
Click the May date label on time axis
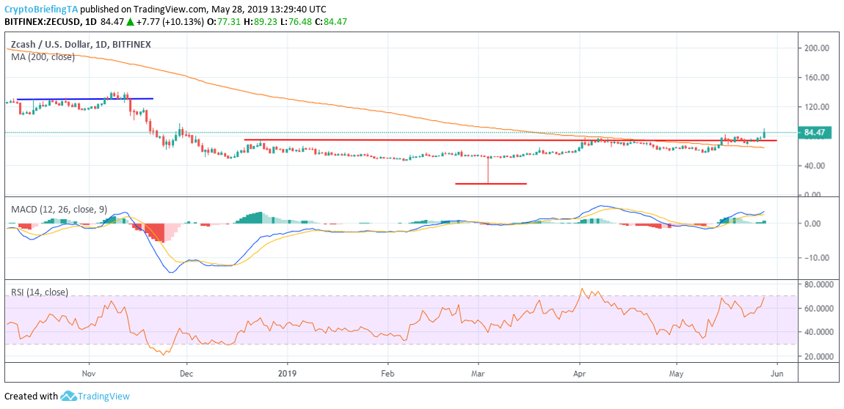click(677, 372)
